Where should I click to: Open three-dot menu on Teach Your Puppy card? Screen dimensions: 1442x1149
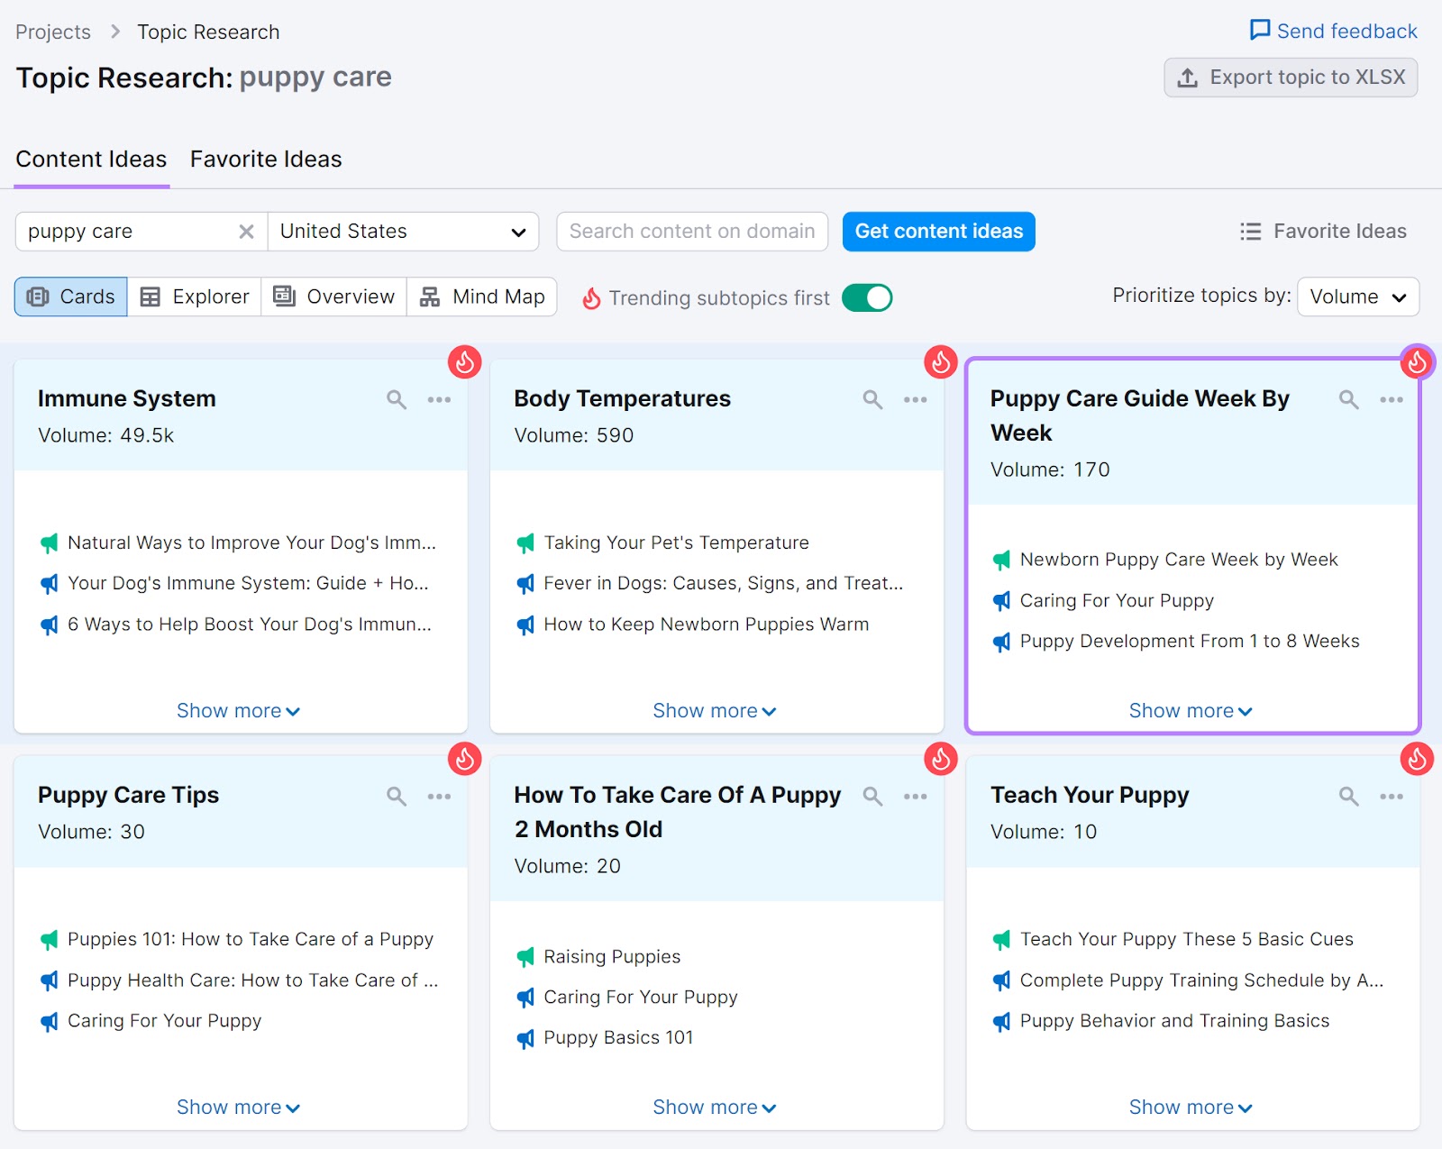point(1391,796)
